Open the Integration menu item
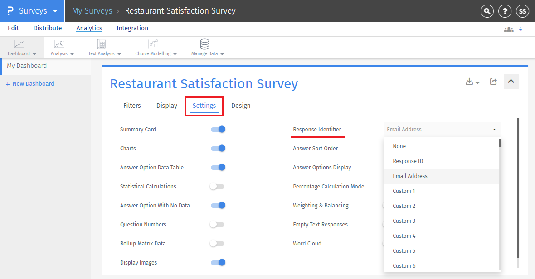535x279 pixels. [132, 28]
